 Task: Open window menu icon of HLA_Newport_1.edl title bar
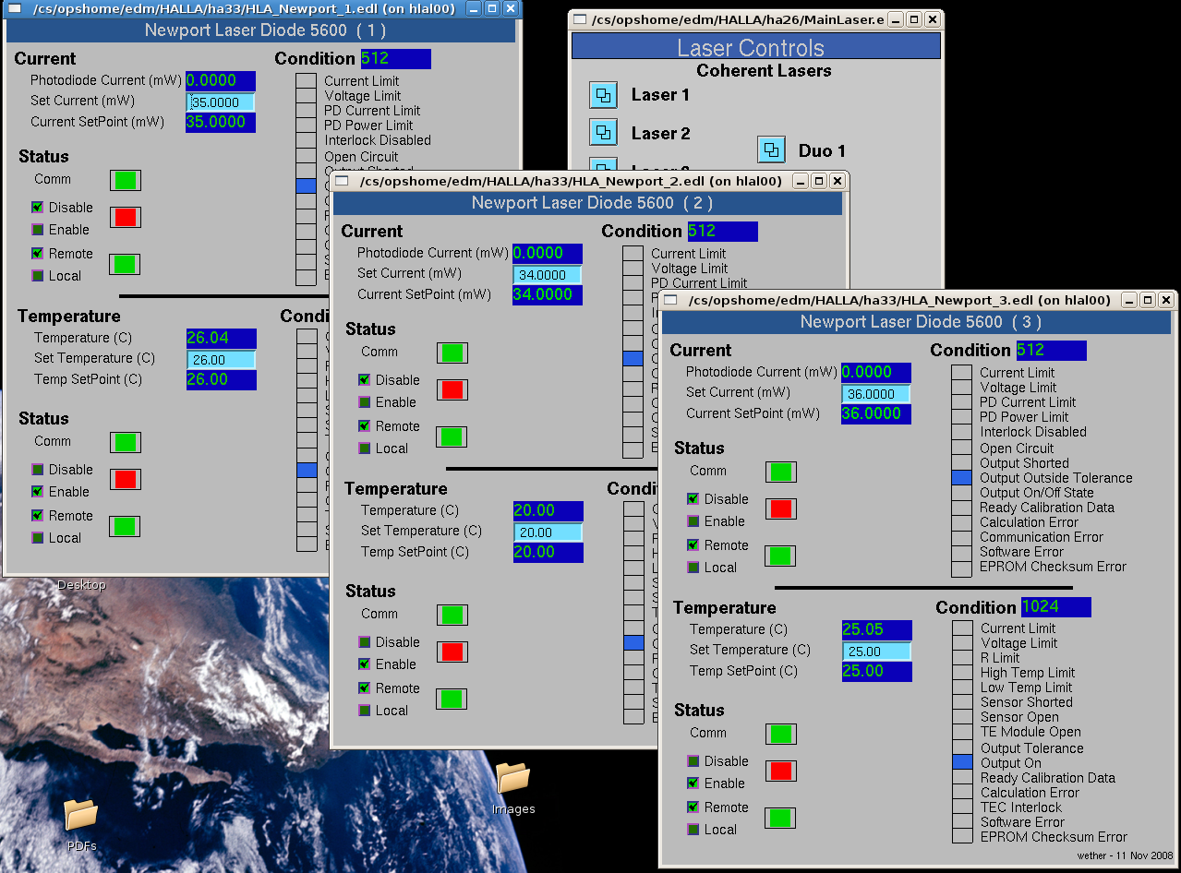click(15, 7)
